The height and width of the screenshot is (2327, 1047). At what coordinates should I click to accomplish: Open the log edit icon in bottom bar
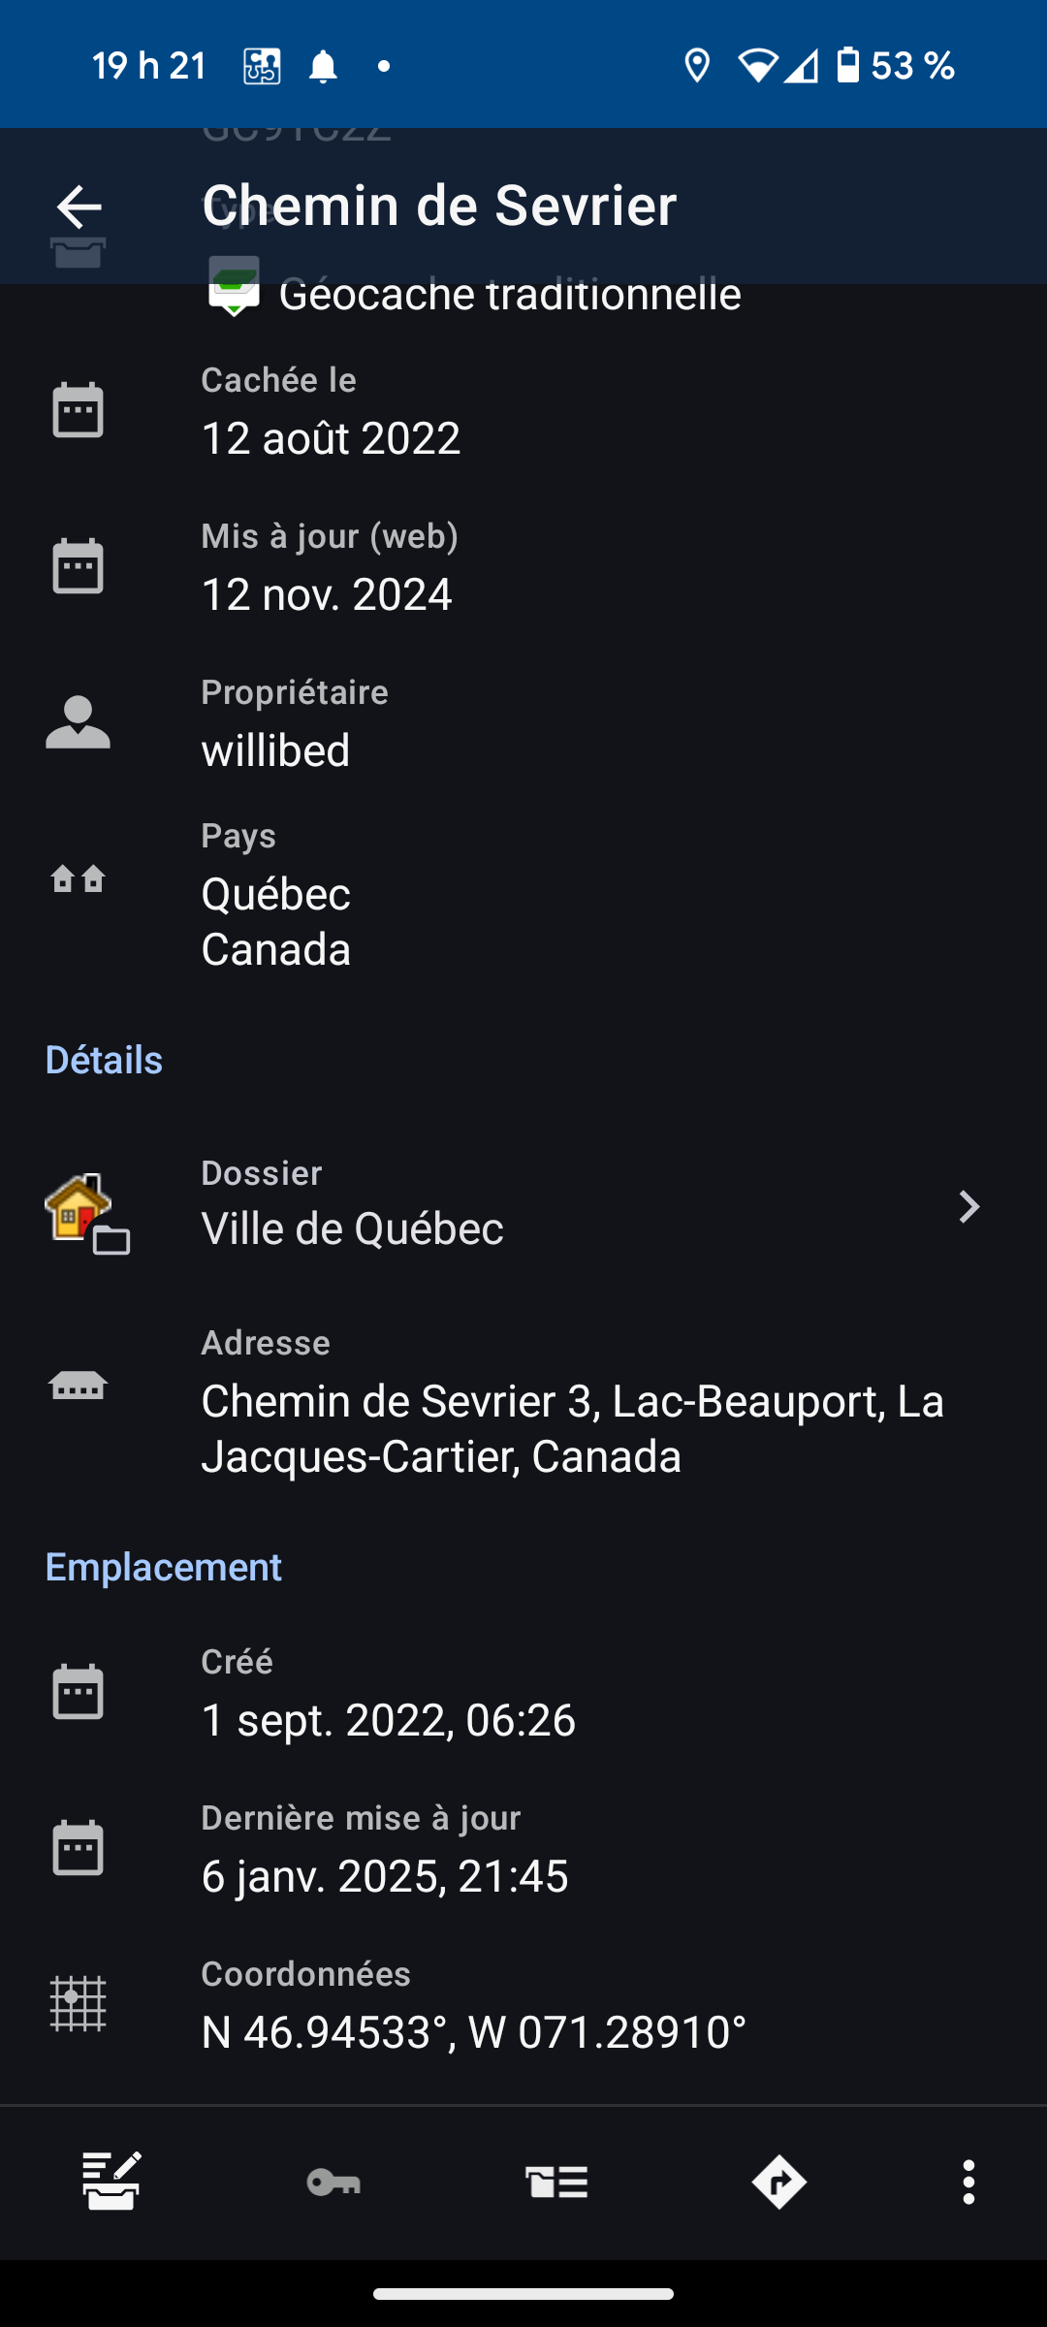[111, 2182]
